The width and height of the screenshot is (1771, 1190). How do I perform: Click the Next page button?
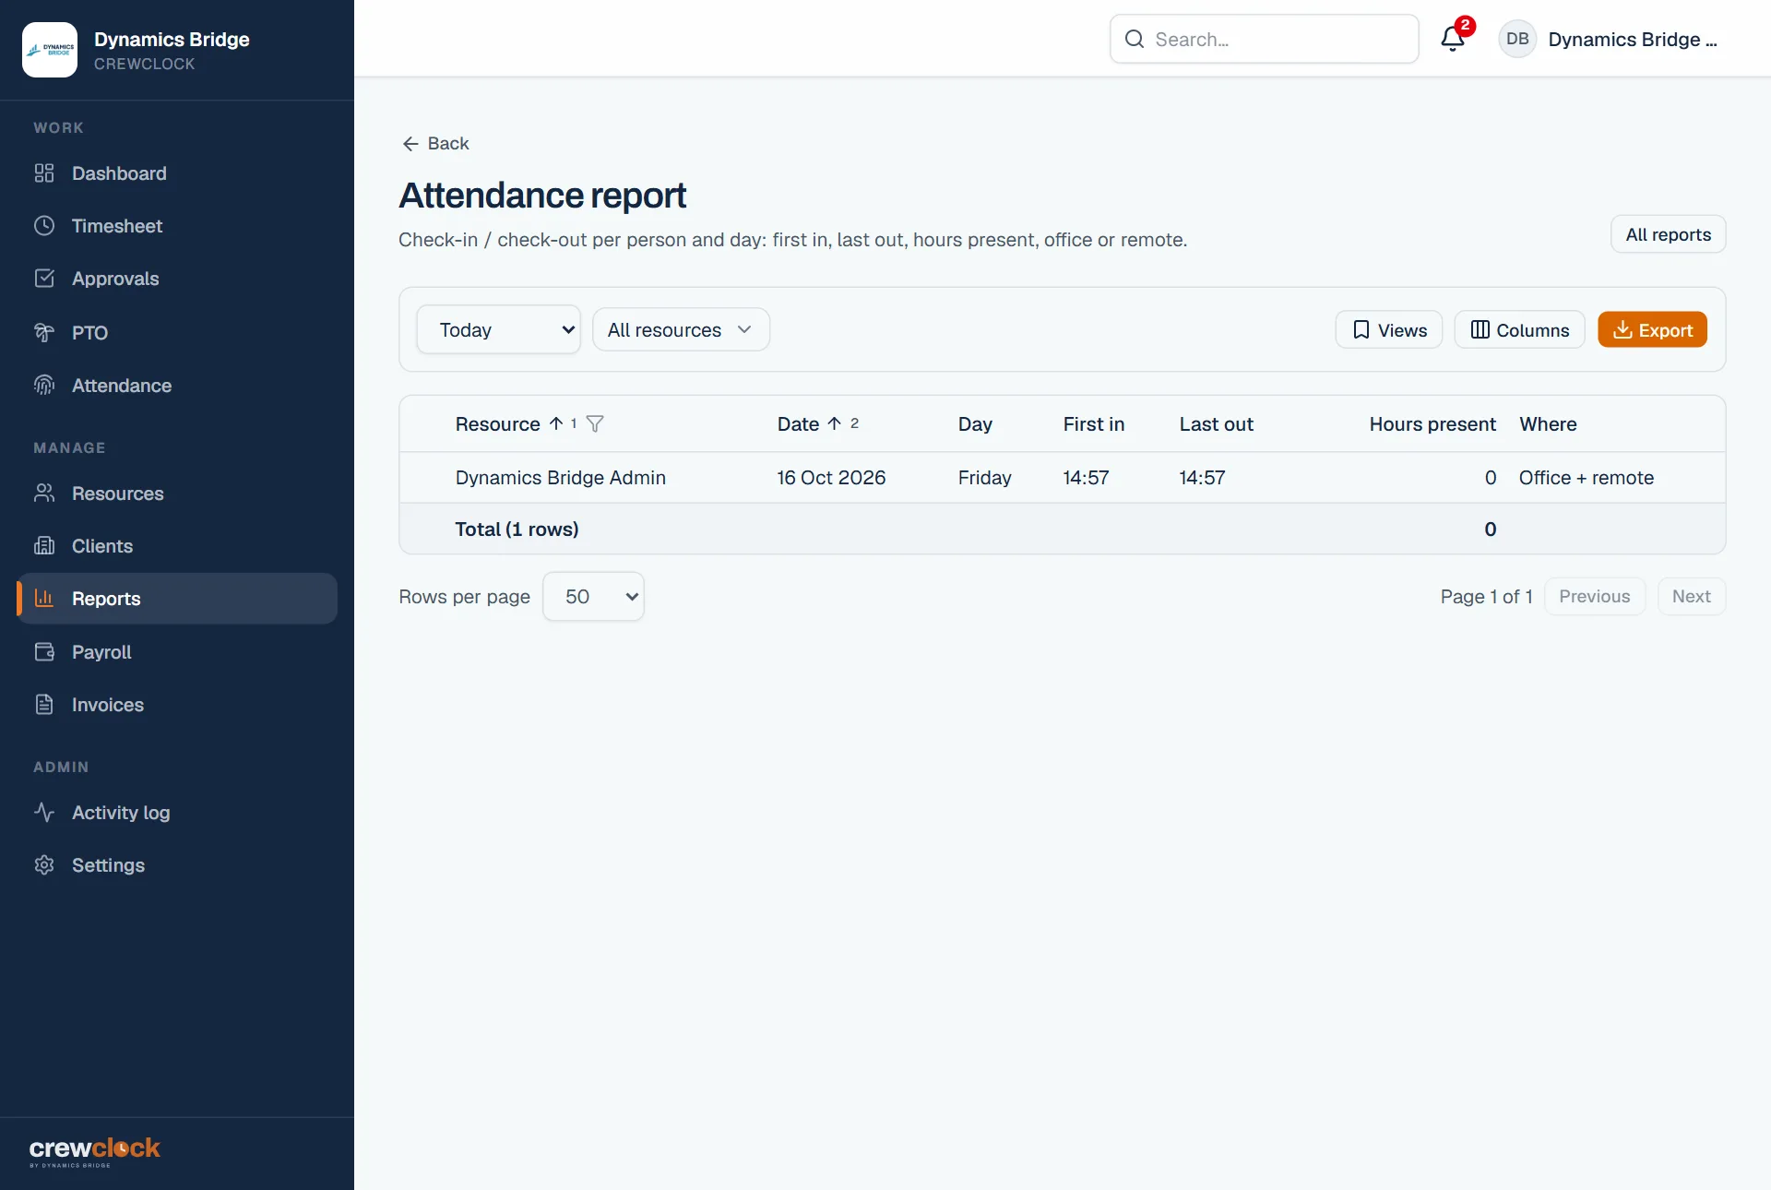[x=1691, y=596]
